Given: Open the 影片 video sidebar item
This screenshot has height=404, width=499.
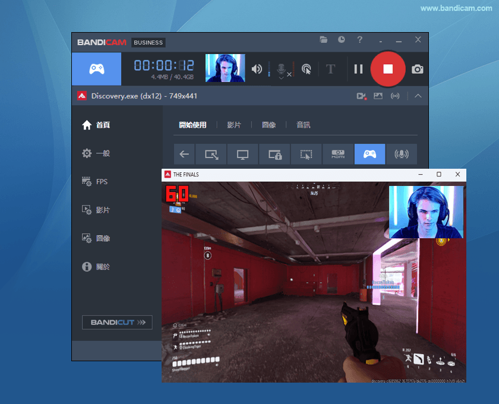Looking at the screenshot, I should click(96, 210).
